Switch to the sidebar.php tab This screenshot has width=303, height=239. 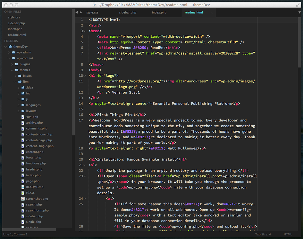click(128, 12)
